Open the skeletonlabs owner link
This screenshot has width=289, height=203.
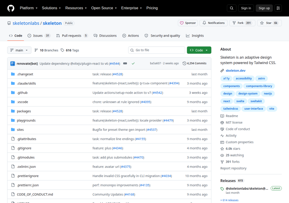[26, 23]
